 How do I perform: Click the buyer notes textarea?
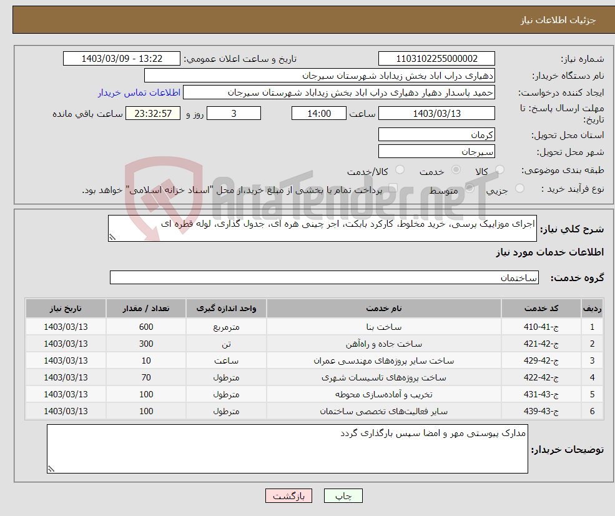pyautogui.click(x=287, y=449)
